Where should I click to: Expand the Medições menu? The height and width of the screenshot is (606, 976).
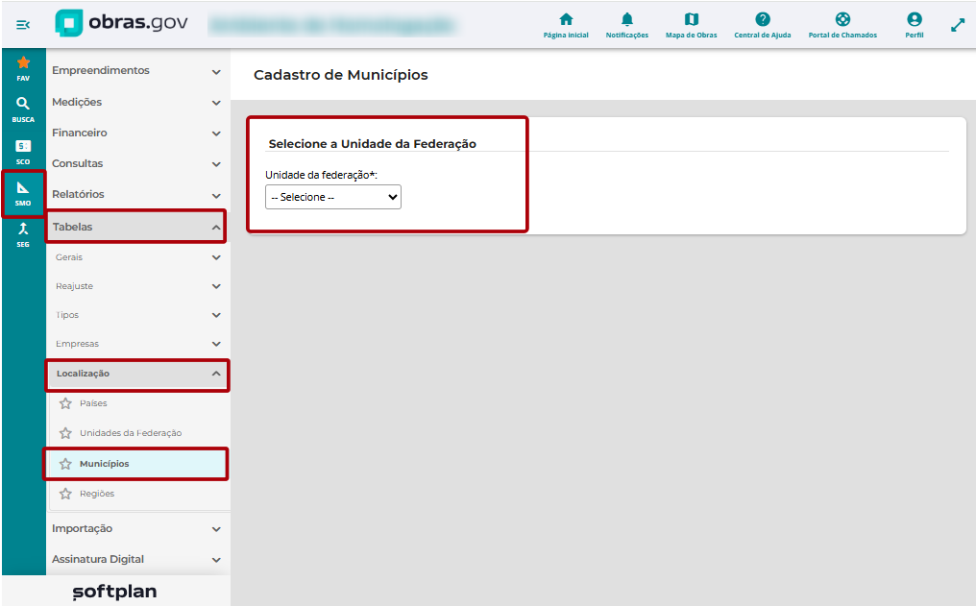coord(137,102)
